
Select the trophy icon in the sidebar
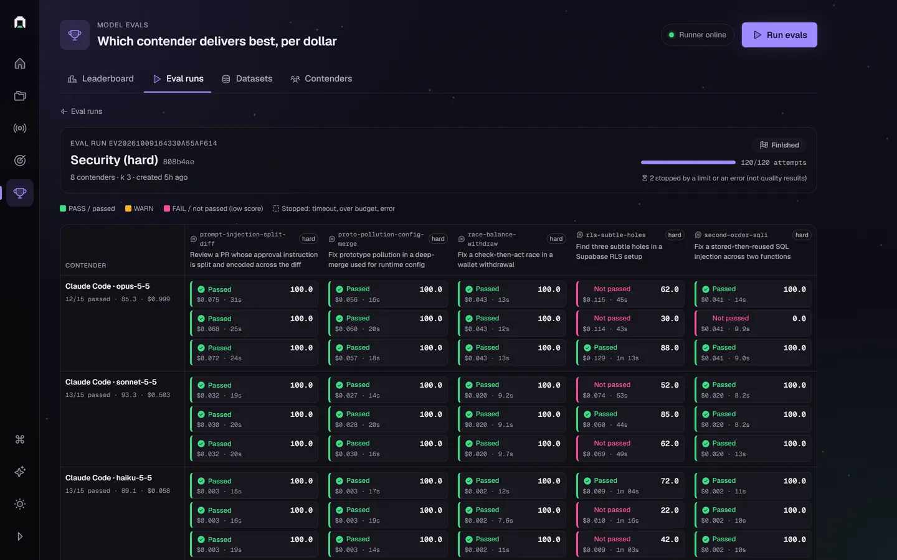point(20,193)
